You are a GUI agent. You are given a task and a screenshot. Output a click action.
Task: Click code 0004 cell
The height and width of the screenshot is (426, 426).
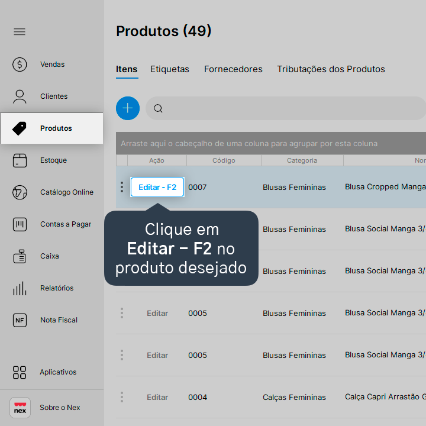[198, 397]
